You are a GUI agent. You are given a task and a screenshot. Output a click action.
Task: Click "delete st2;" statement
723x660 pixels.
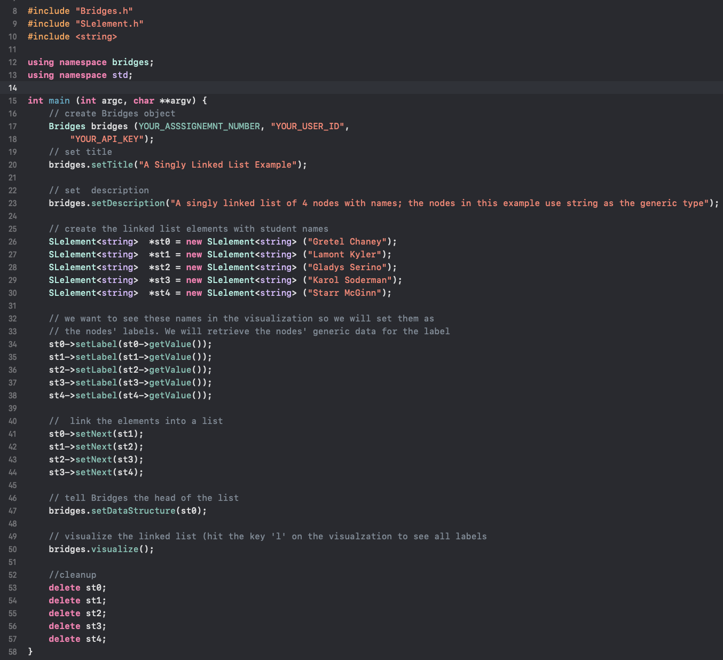[x=77, y=614]
